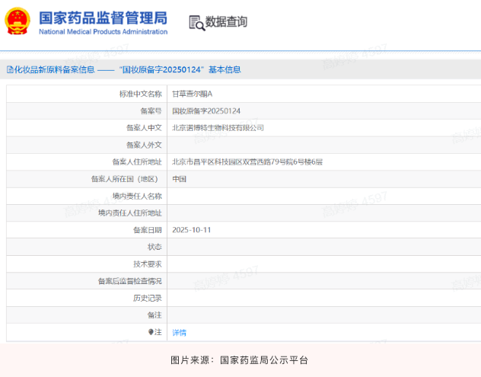Select the ingredient name 甘草查尔酮A
Image resolution: width=481 pixels, height=377 pixels.
click(x=192, y=94)
